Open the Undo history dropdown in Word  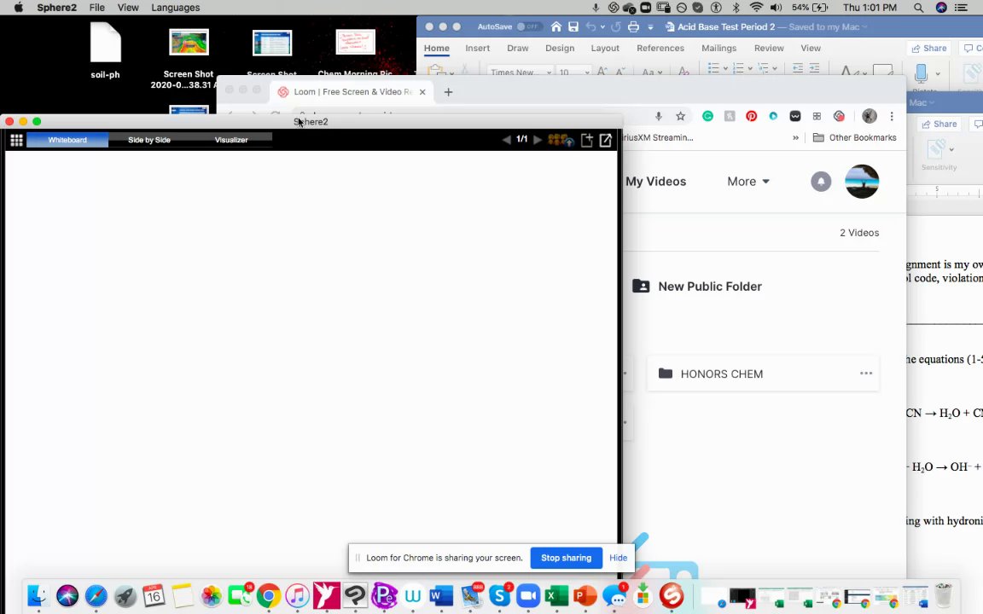[602, 27]
